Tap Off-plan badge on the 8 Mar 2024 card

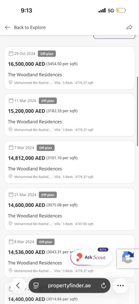pyautogui.click(x=46, y=242)
